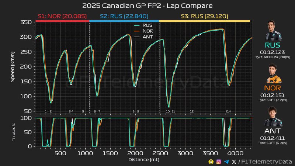Click the 150 speed axis tick
Image resolution: width=295 pixels, height=166 pixels.
pyautogui.click(x=26, y=82)
